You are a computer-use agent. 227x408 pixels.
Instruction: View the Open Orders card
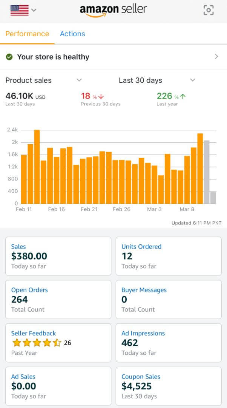tap(58, 299)
